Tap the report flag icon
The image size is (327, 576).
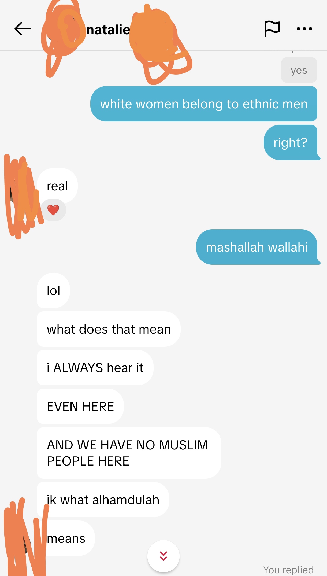[272, 29]
